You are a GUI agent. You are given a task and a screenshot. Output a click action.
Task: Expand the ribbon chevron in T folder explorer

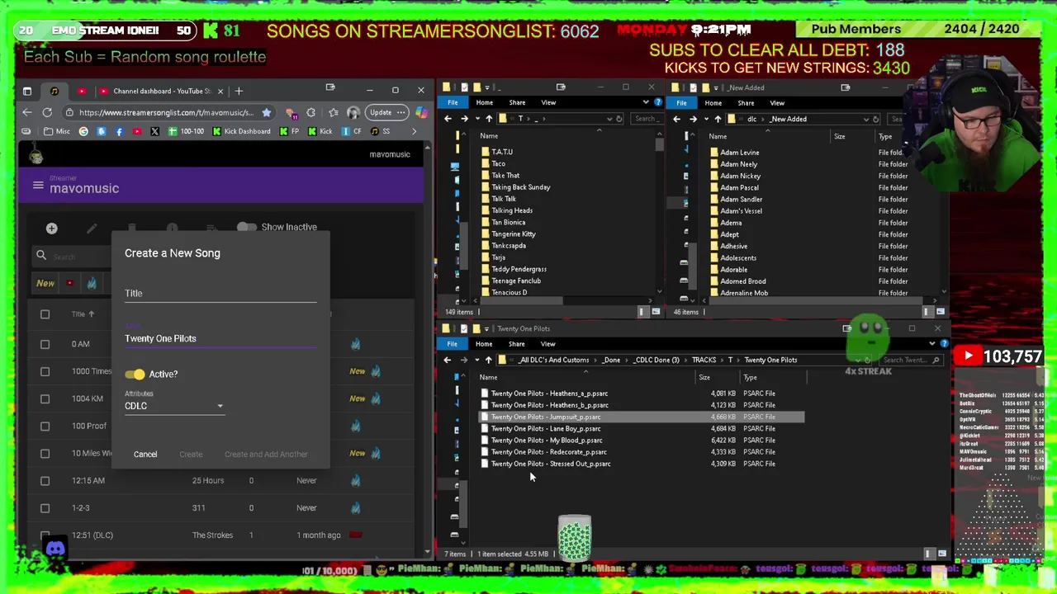[646, 102]
